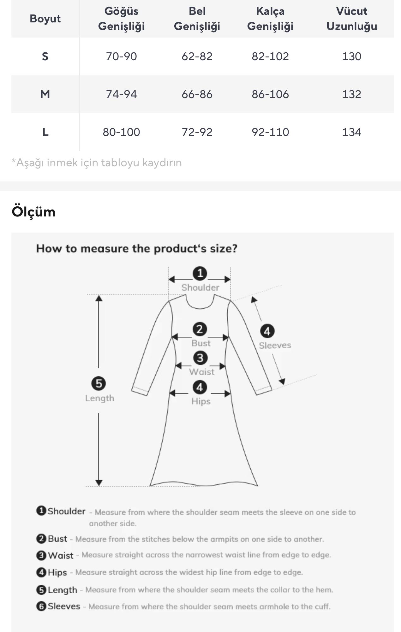Click the "How to measure the product's size?" title

137,249
